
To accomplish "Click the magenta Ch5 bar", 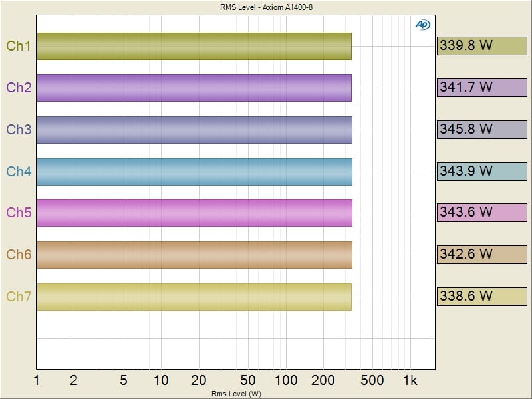I will pos(194,213).
